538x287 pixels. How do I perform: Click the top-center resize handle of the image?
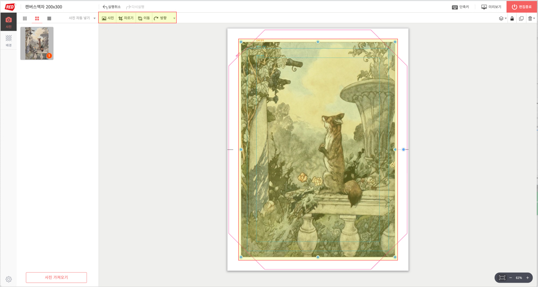coord(318,42)
